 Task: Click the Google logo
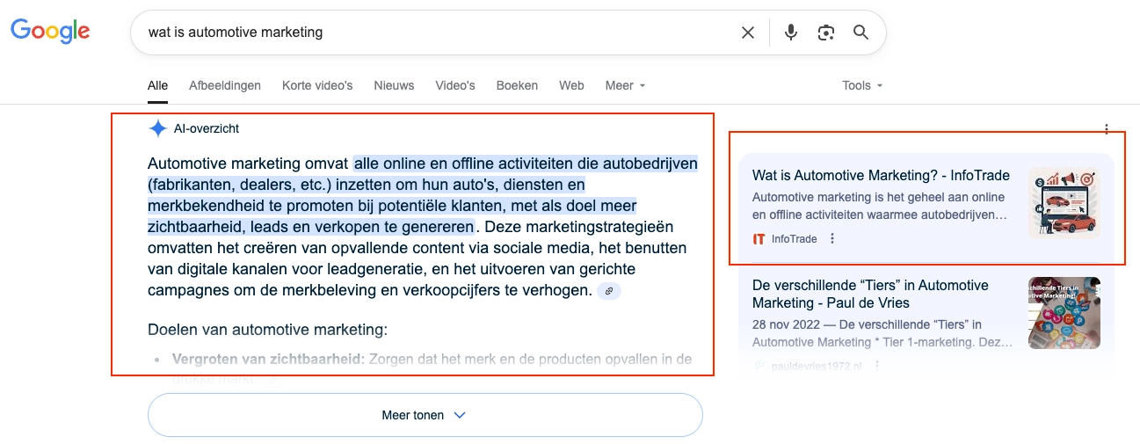click(x=50, y=32)
